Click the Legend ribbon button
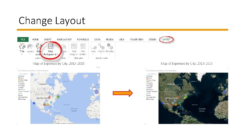This screenshot has height=138, width=245. (x=30, y=49)
